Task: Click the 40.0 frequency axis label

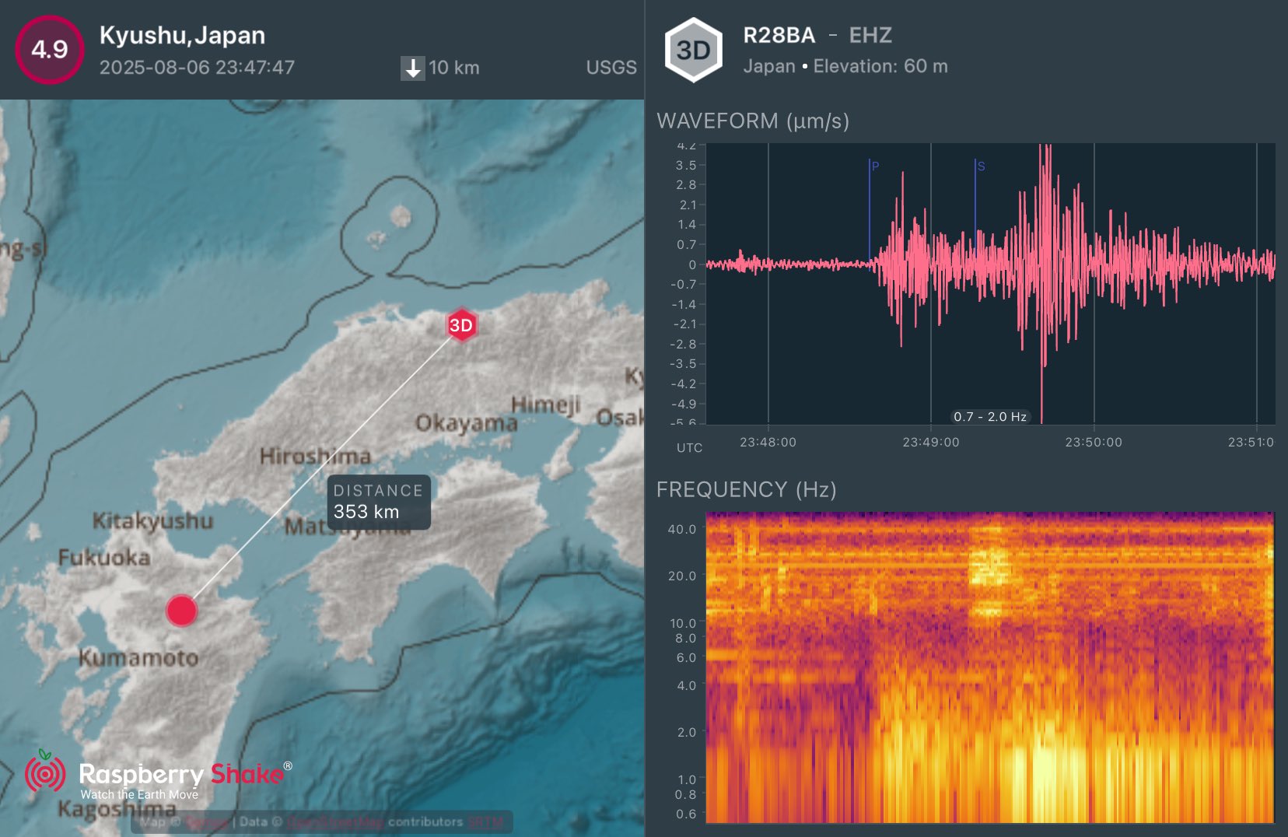Action: pos(682,529)
